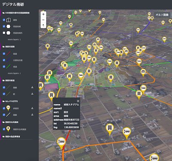Expand more layers under 都市計画基礎調査 group

(14, 39)
